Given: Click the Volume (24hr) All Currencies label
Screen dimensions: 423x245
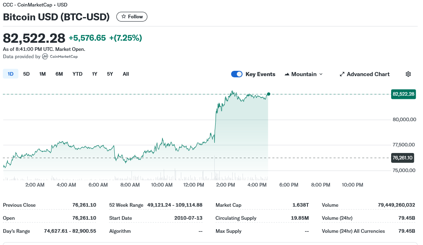Looking at the screenshot, I should point(354,231).
